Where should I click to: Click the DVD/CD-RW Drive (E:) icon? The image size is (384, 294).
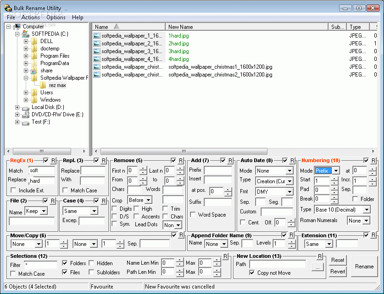click(x=25, y=114)
